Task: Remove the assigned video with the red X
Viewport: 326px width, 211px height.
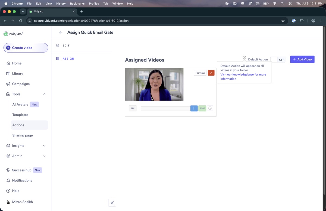Action: [211, 73]
